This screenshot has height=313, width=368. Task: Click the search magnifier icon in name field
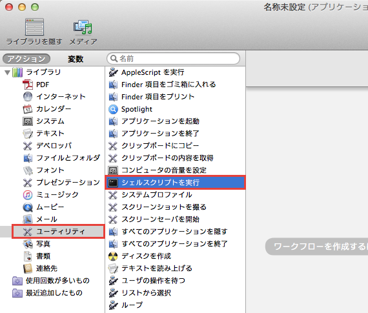pyautogui.click(x=114, y=59)
